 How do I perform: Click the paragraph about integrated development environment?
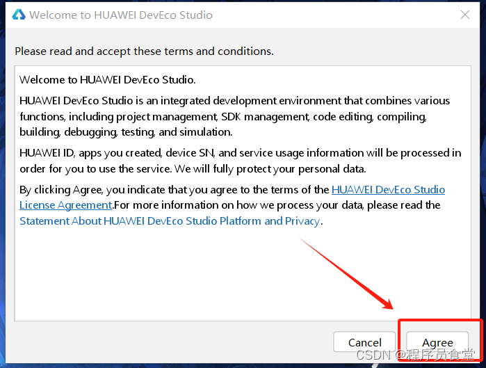click(x=234, y=116)
